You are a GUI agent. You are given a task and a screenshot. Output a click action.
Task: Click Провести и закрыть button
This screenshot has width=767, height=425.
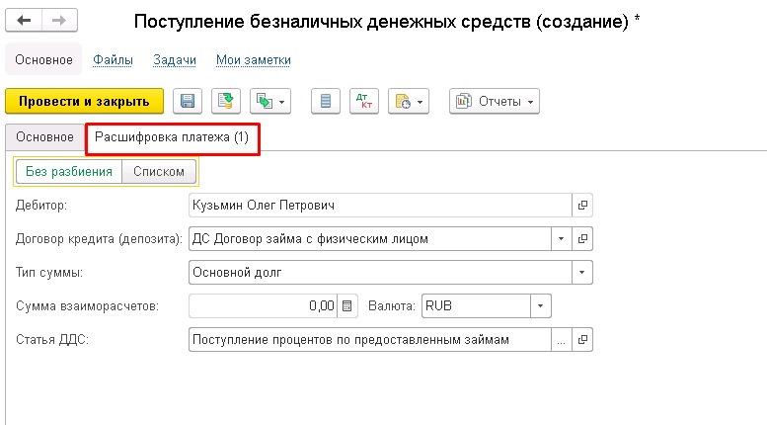pos(84,102)
